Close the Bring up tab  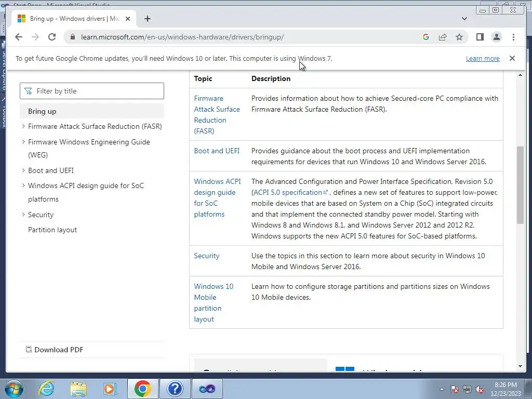tap(128, 19)
